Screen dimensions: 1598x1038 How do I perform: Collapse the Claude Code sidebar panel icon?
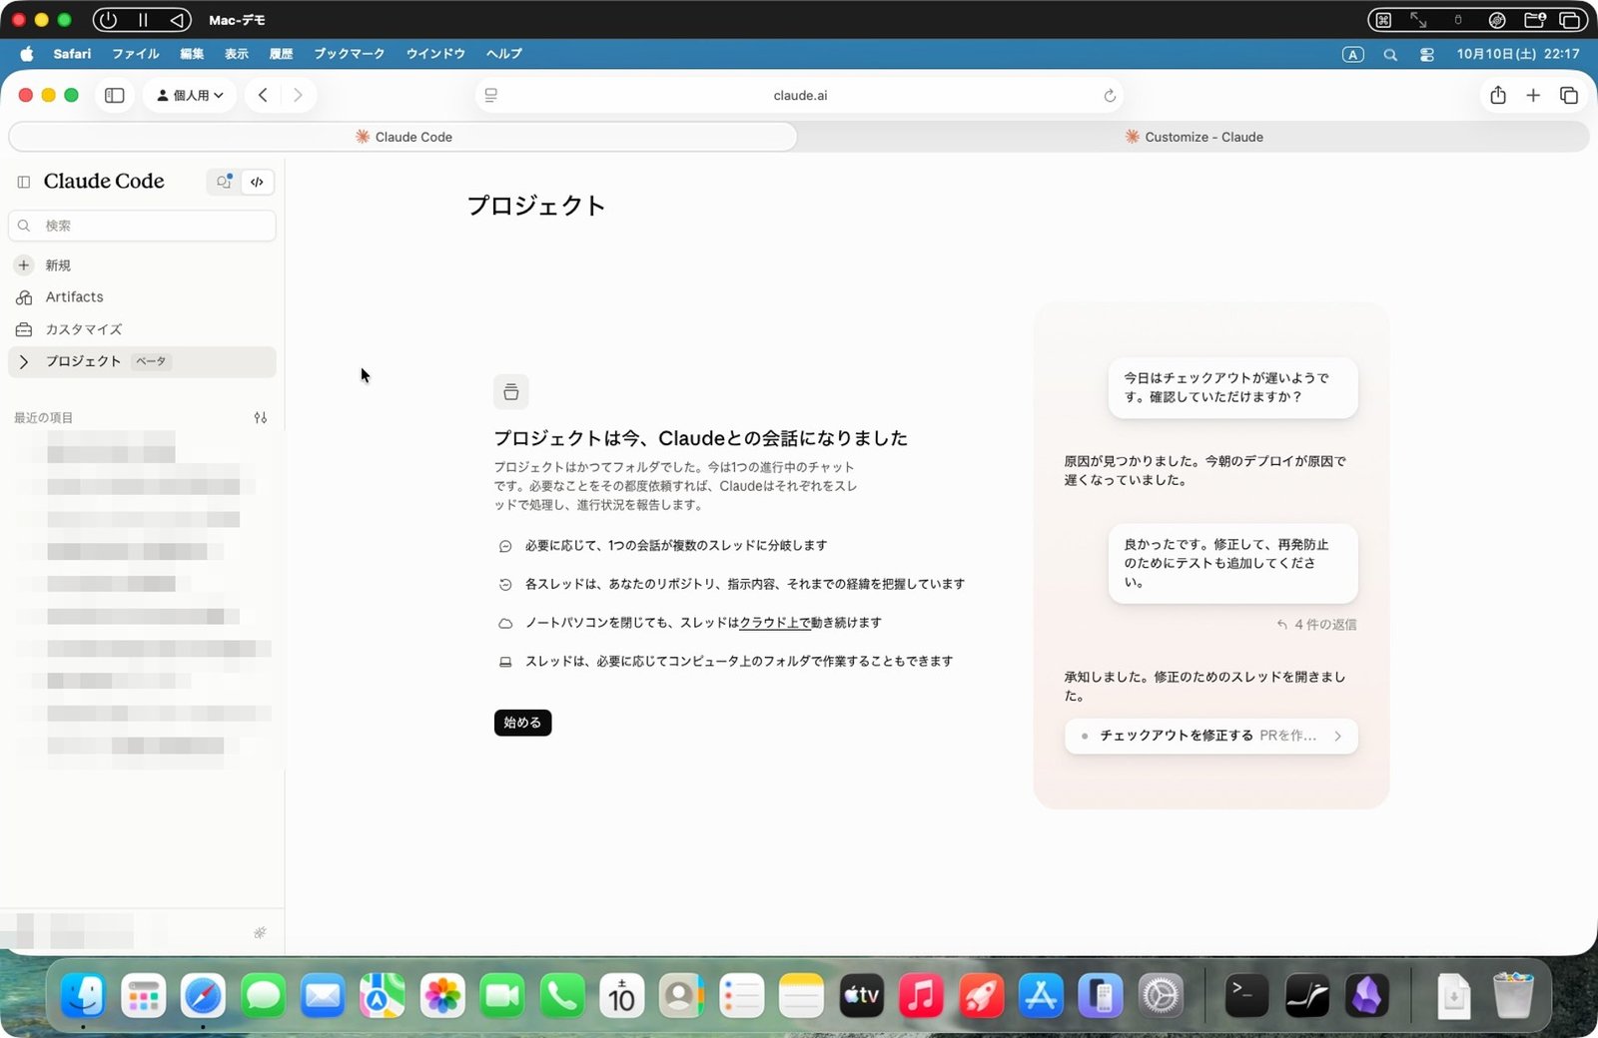(24, 182)
